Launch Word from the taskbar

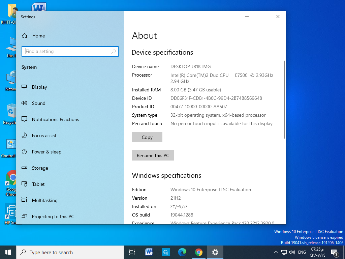point(149,252)
